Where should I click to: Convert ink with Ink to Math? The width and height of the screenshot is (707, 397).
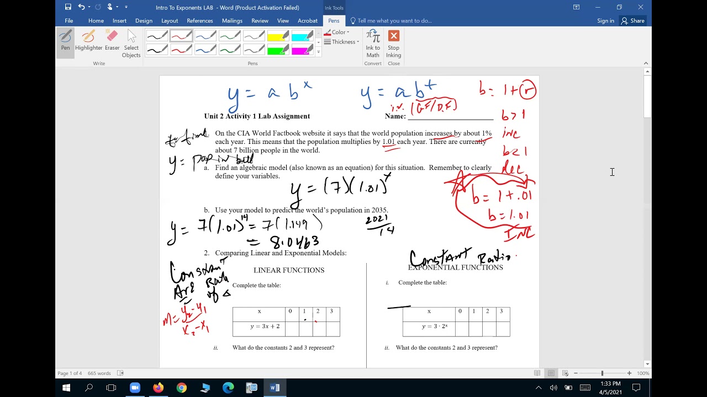pyautogui.click(x=373, y=44)
